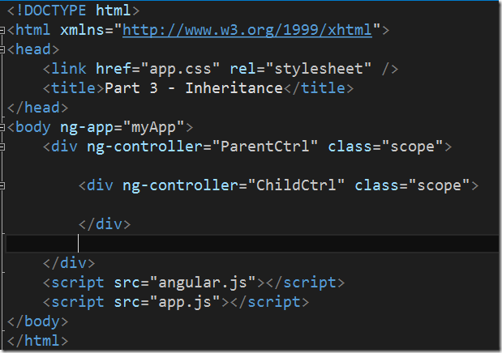Image resolution: width=502 pixels, height=353 pixels.
Task: Click "ng-controller" on the ParentCtrl line
Action: point(145,147)
